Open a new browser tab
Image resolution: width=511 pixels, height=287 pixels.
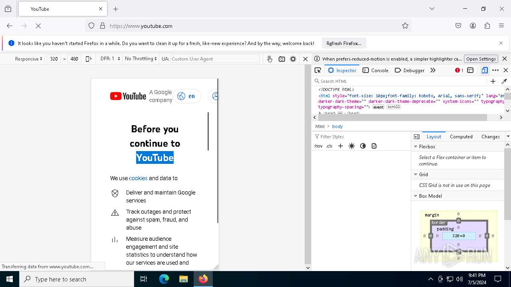[116, 9]
